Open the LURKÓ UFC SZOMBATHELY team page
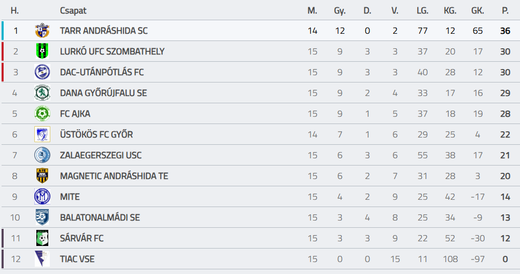 [112, 51]
